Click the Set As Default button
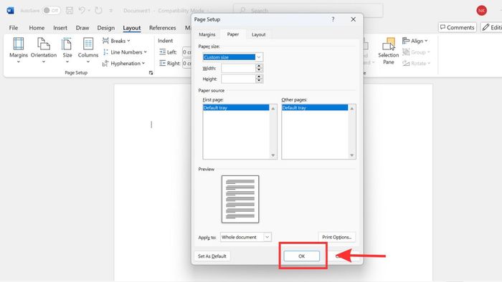This screenshot has width=502, height=282. (212, 256)
